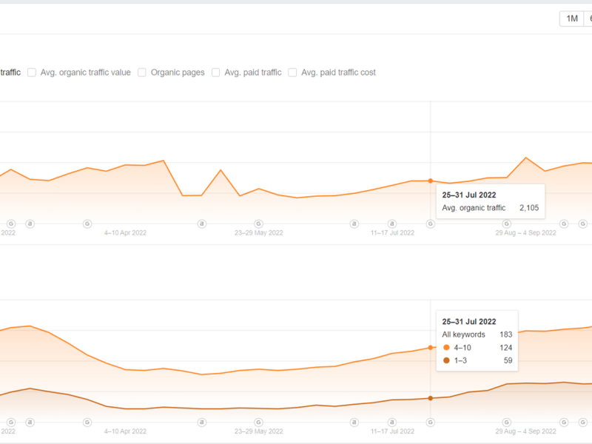Click Google marker above 23–29 May, keywords chart
The image size is (592, 444).
[258, 422]
